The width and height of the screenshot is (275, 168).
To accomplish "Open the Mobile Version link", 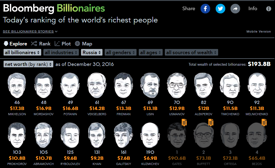I will point(259,32).
